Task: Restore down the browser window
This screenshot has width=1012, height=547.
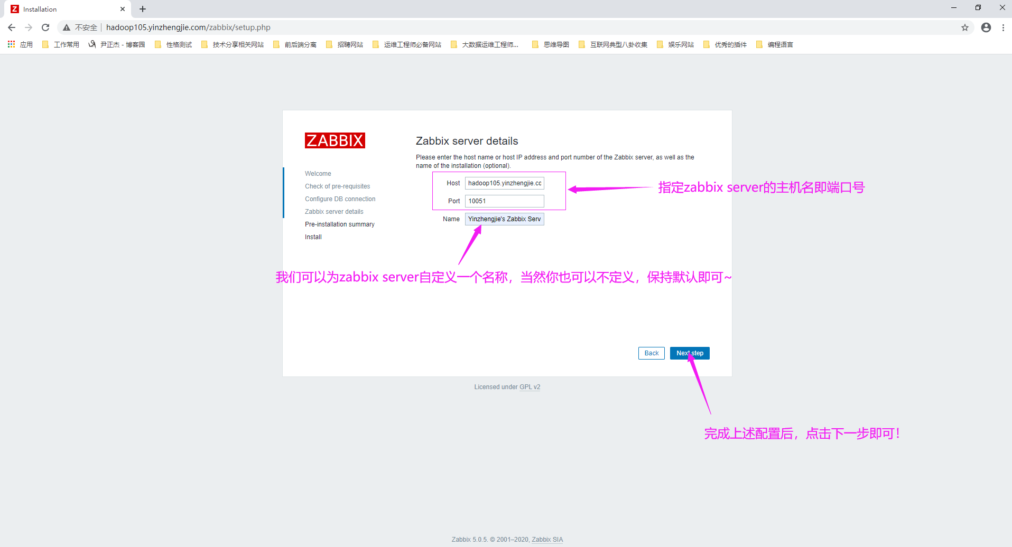Action: (x=978, y=8)
